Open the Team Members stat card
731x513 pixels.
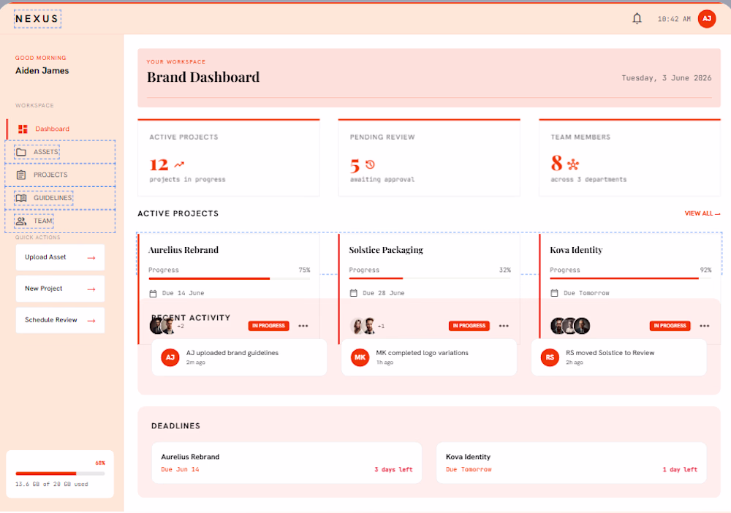pyautogui.click(x=630, y=158)
